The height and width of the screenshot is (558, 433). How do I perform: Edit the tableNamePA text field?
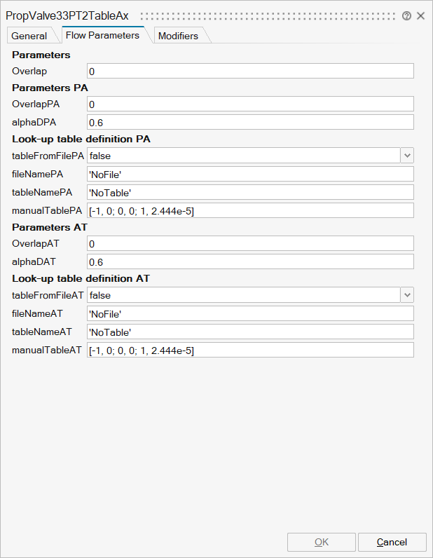(x=250, y=192)
